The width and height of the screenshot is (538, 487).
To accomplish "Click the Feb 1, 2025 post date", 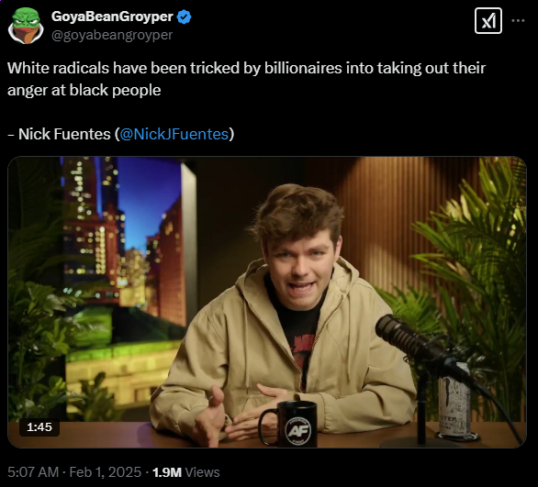I will (106, 472).
